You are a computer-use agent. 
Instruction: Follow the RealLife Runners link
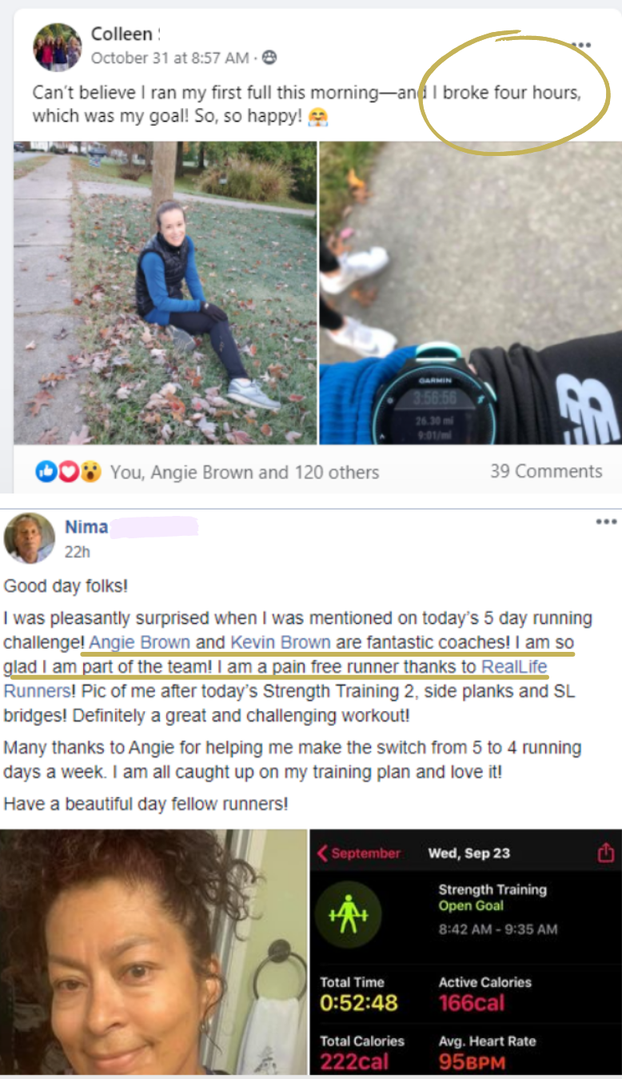(x=276, y=678)
